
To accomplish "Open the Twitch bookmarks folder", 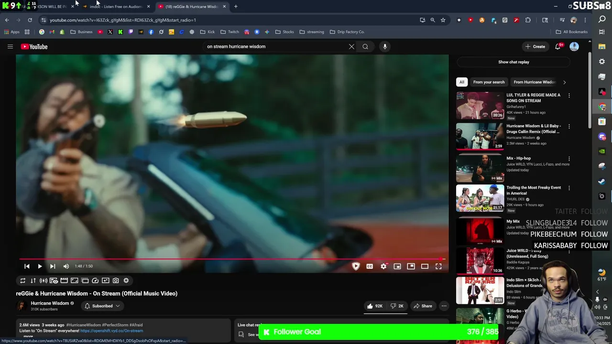I will 230,32.
